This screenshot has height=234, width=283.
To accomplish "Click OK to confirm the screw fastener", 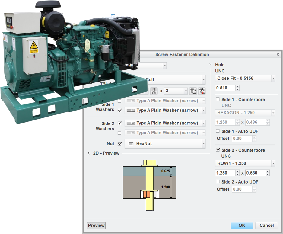I will coord(242,225).
